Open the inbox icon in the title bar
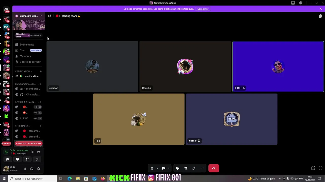Screen dimensions: 325x182 pyautogui.click(x=293, y=3)
